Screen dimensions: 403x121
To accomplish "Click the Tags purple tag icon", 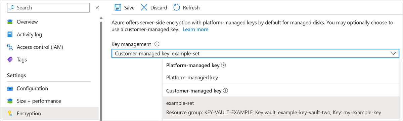I will tap(10, 59).
